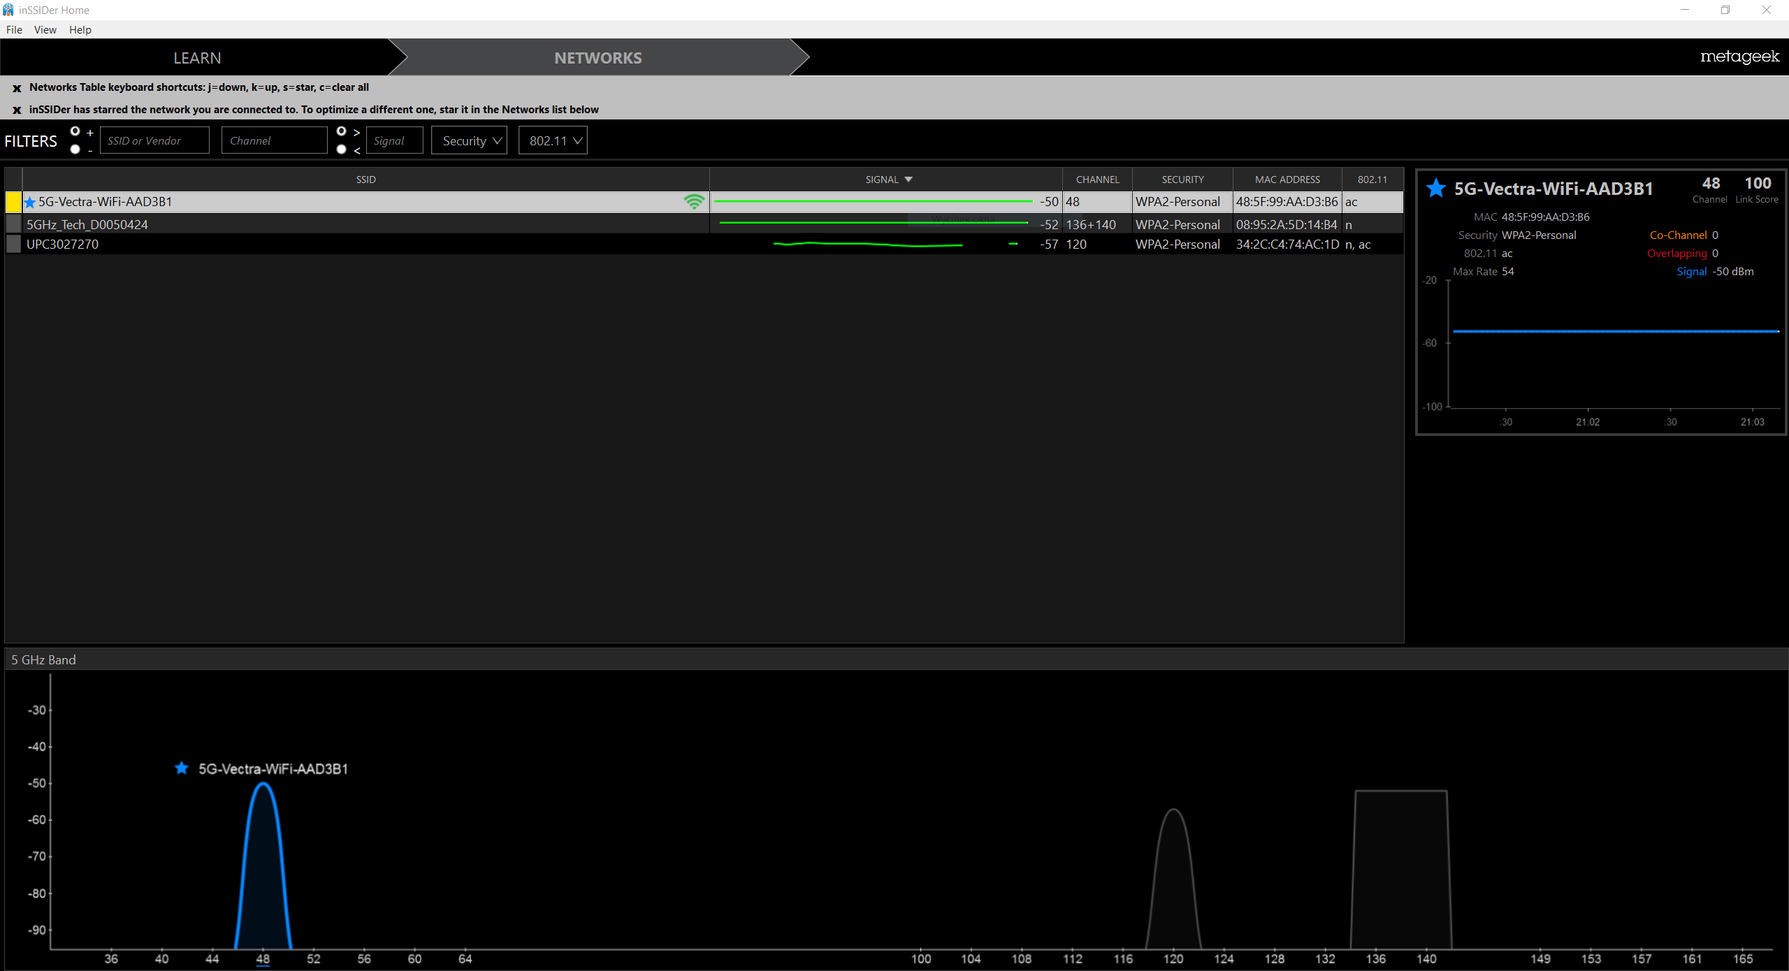This screenshot has width=1789, height=971.
Task: Select the include (+) filter radio button
Action: (x=75, y=131)
